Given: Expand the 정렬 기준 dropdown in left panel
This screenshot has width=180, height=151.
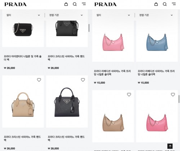Looking at the screenshot, I should click(66, 15).
